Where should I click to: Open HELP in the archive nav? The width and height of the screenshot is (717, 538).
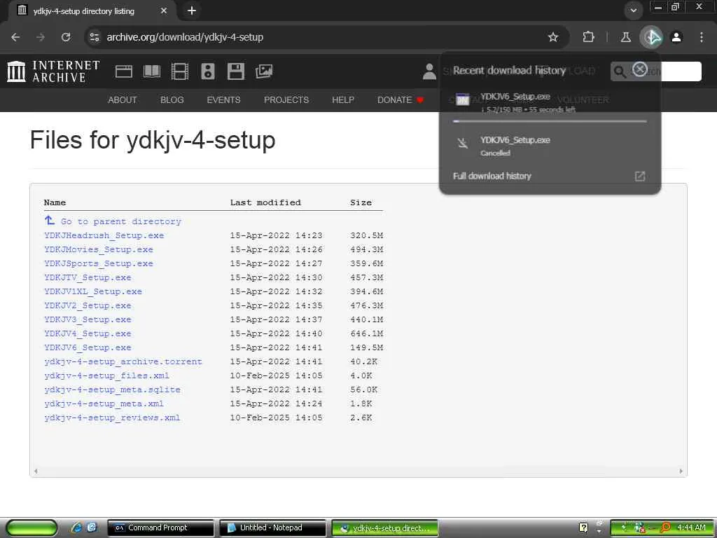pos(343,99)
